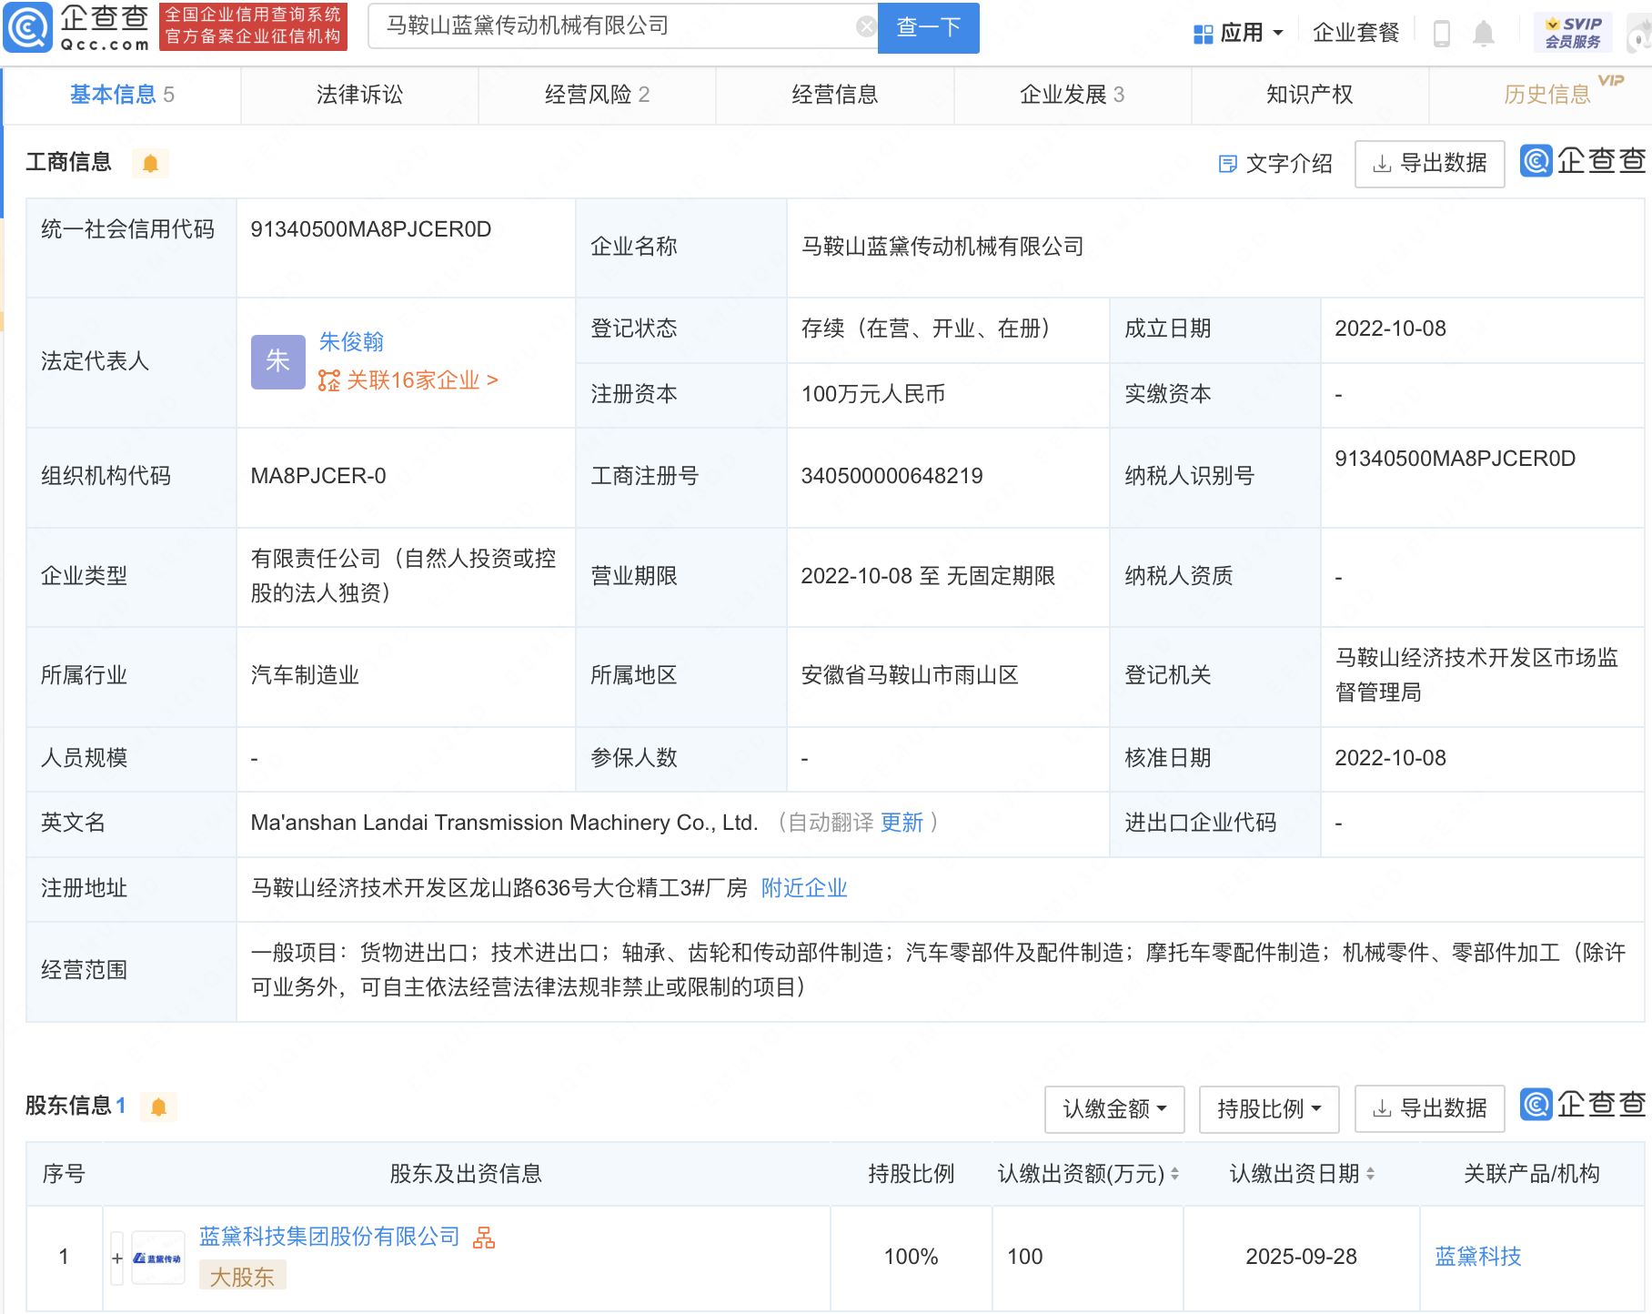Sort by 认缴出资额 column arrows

tap(1174, 1174)
